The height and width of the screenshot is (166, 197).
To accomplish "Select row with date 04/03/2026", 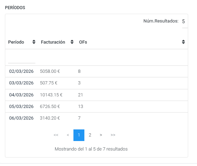I will [x=96, y=95].
